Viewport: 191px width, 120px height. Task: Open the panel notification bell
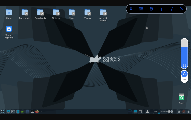point(147,112)
